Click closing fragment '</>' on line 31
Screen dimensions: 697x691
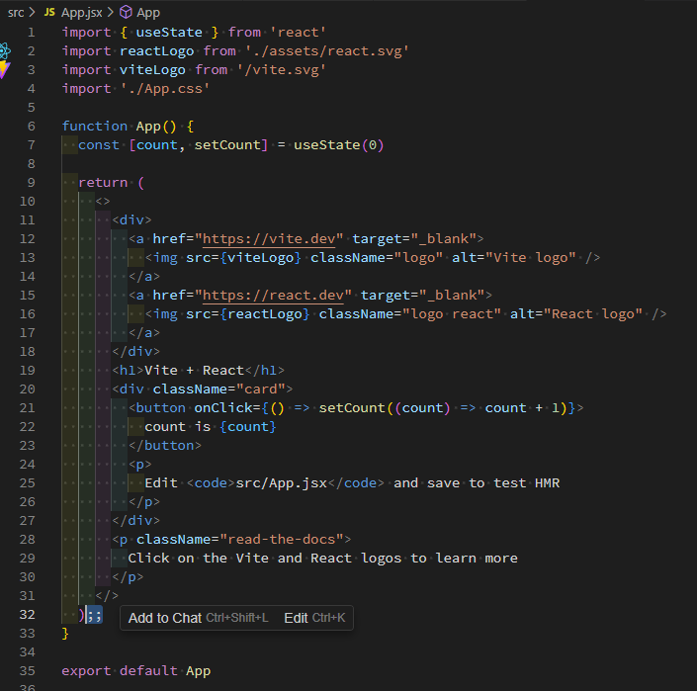click(107, 596)
